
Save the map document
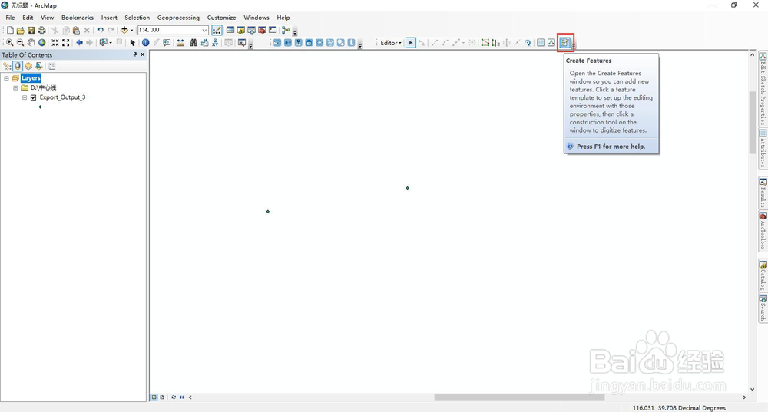click(x=31, y=31)
